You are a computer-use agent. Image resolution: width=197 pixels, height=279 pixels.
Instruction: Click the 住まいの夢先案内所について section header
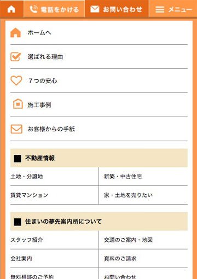click(x=99, y=222)
